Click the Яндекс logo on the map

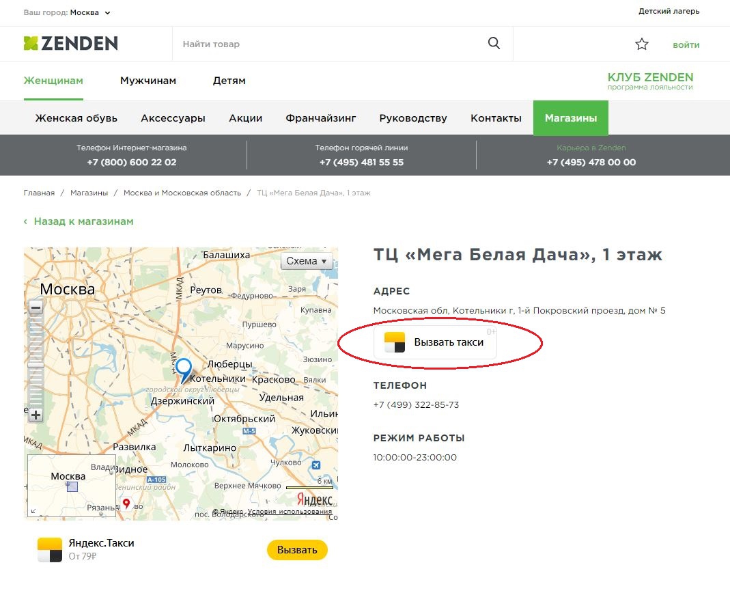point(315,500)
